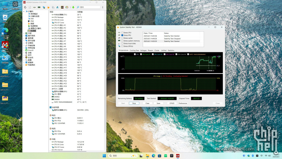Expand the 网络设备 tree node
The height and width of the screenshot is (159, 282).
(24, 48)
